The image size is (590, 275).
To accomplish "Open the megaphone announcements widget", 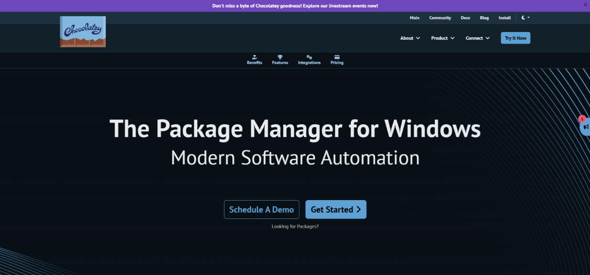I will (585, 127).
